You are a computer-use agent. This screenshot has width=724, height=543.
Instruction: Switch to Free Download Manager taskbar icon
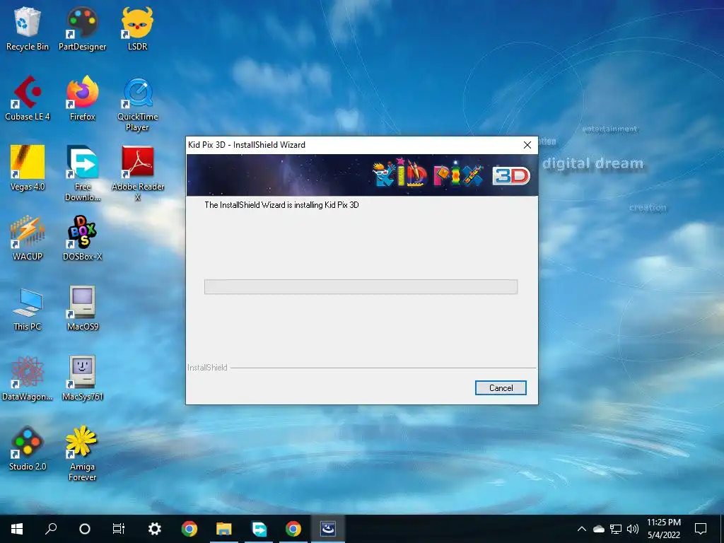tap(259, 529)
